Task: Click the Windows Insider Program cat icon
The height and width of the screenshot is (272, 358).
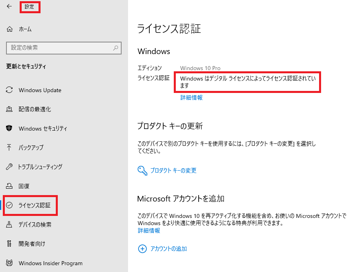Action: [x=9, y=263]
